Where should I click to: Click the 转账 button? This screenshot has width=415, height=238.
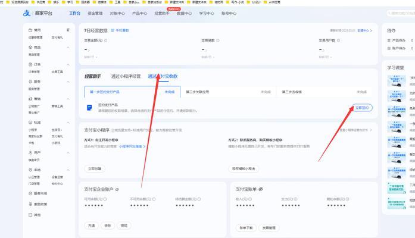tap(107, 226)
